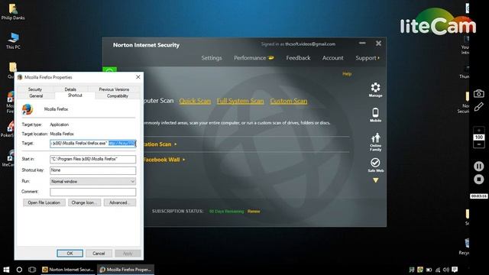Select Mozilla Firefox Properties taskbar button

click(x=125, y=270)
